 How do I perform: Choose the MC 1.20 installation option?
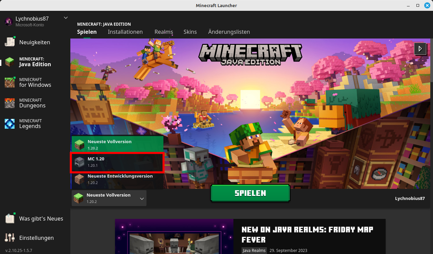point(117,162)
